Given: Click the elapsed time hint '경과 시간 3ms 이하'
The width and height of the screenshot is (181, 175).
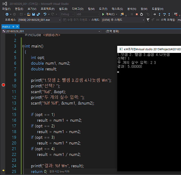Looking at the screenshot, I should [59, 171].
